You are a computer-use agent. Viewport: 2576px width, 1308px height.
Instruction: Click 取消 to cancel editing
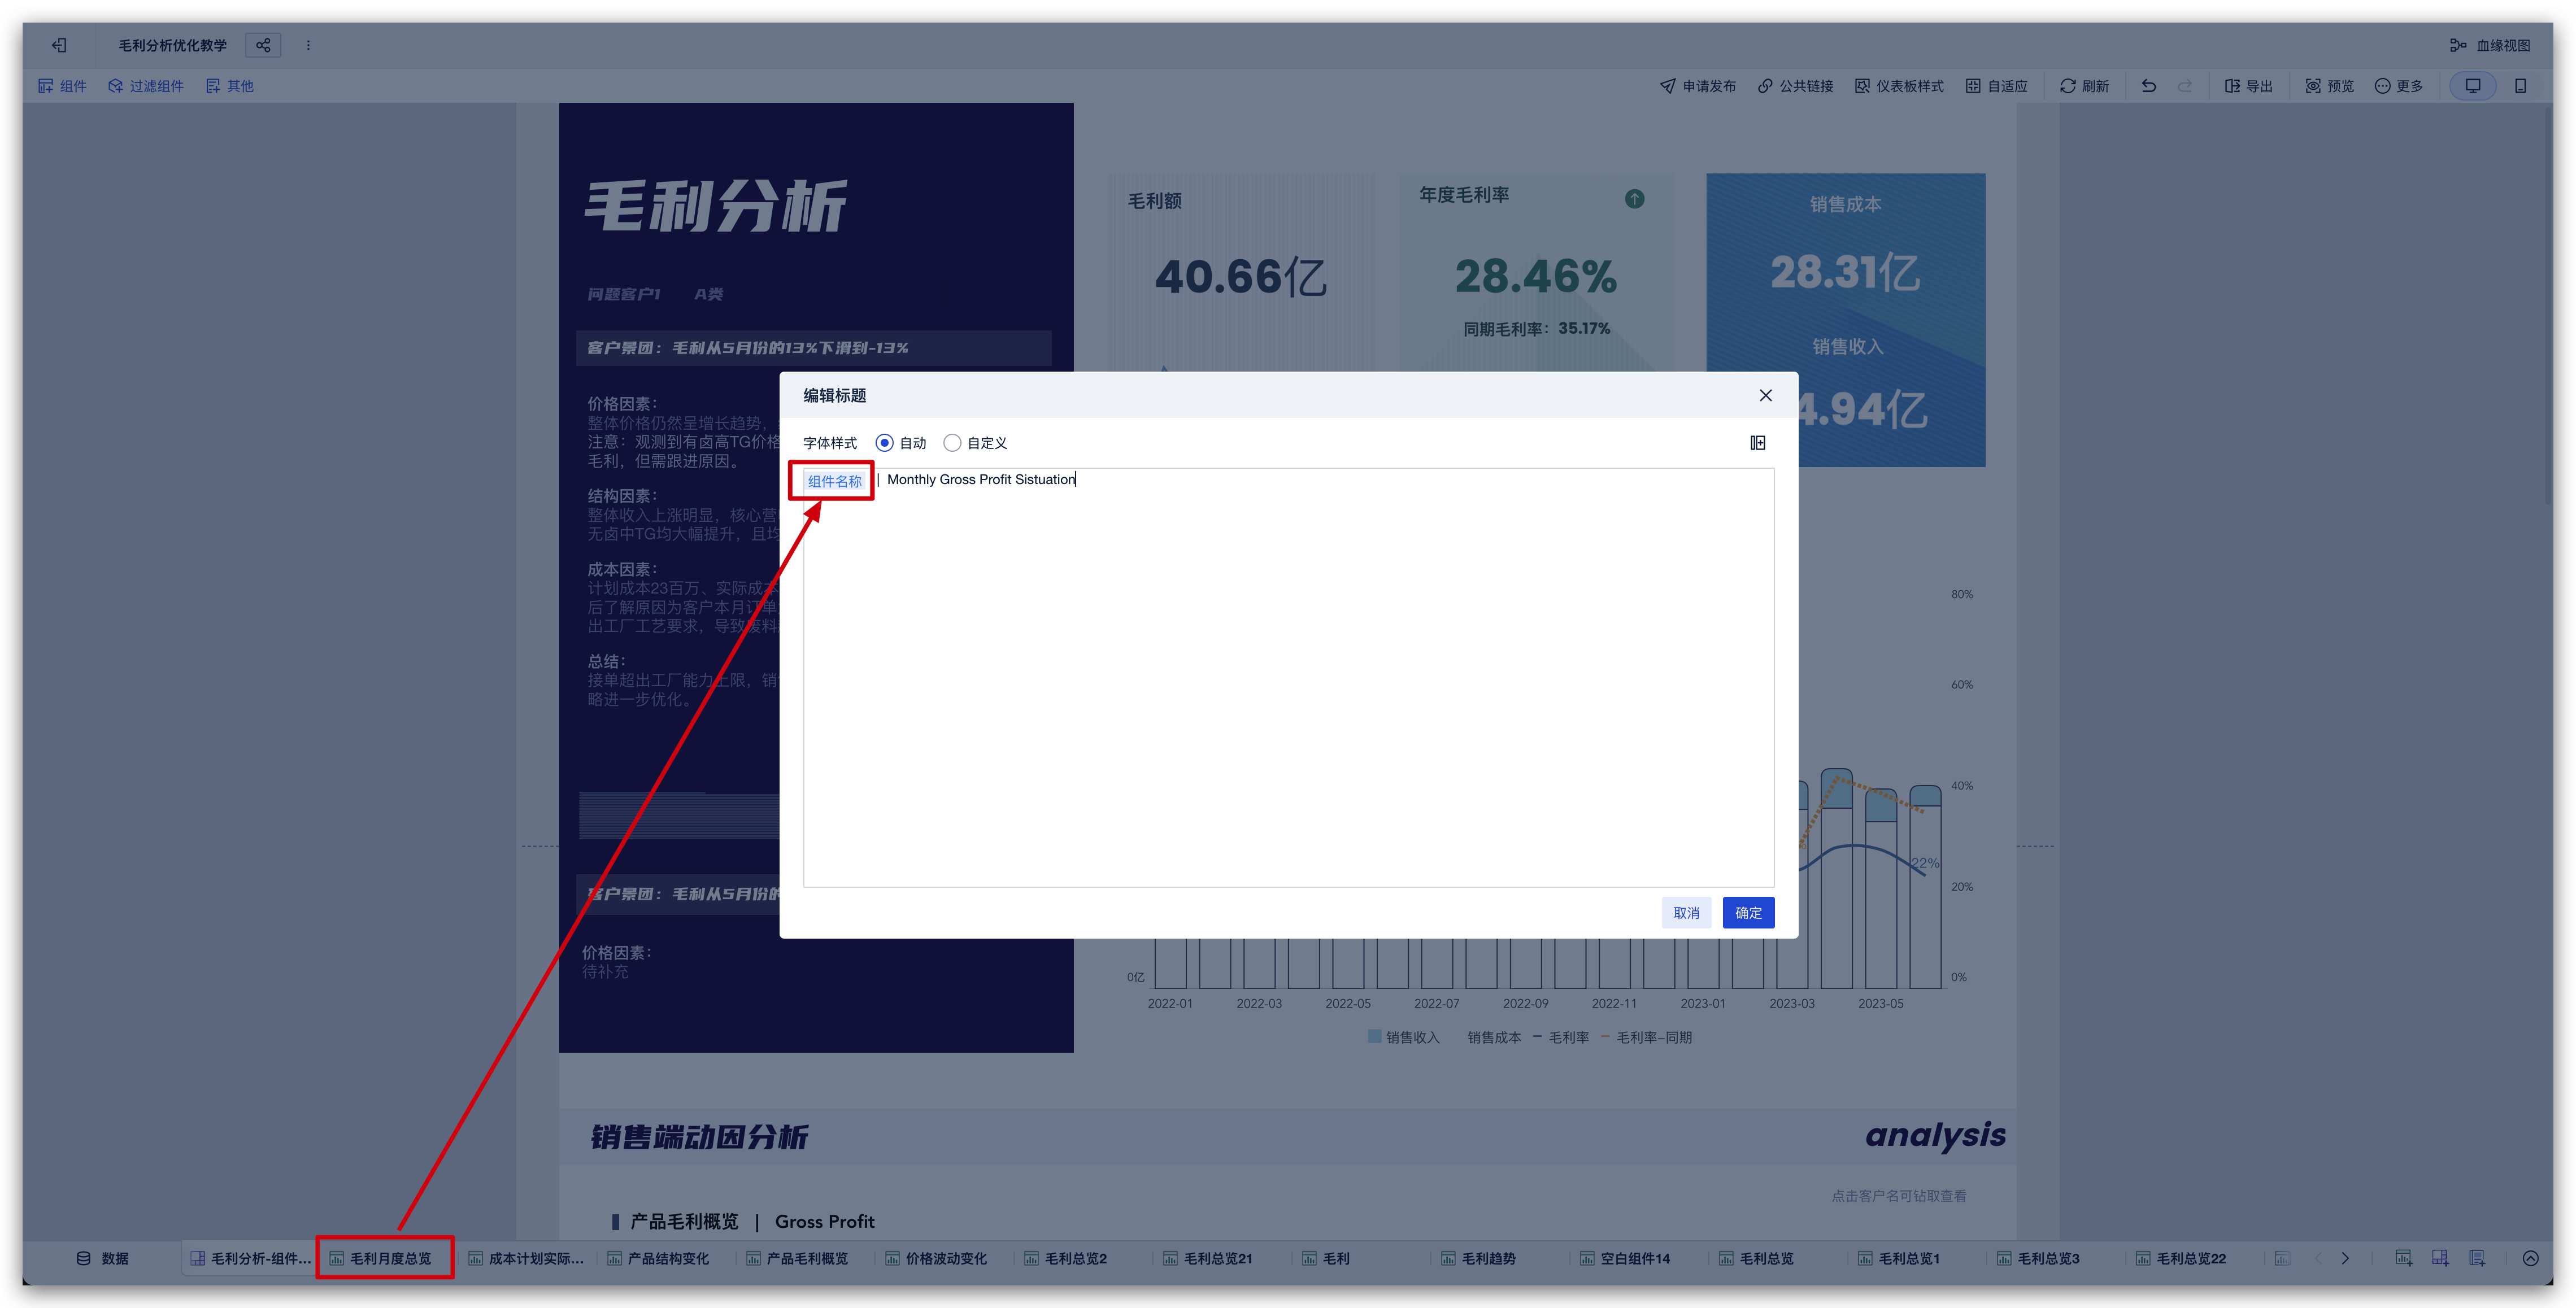(1686, 913)
